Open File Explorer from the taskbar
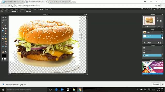 pos(74,90)
